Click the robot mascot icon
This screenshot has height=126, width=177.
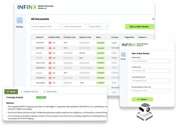coord(145,111)
